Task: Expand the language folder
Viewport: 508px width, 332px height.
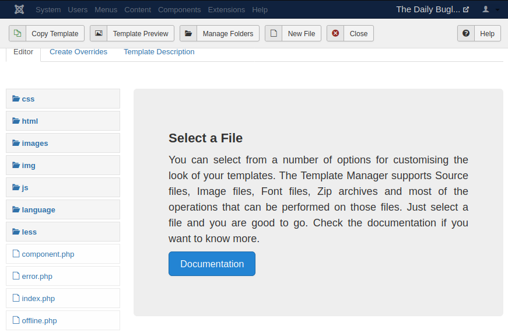Action: coord(63,209)
